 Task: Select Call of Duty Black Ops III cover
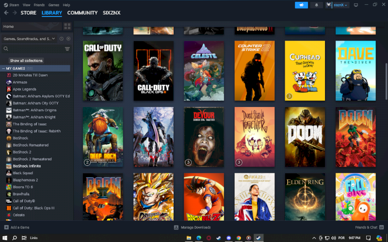pyautogui.click(x=153, y=71)
